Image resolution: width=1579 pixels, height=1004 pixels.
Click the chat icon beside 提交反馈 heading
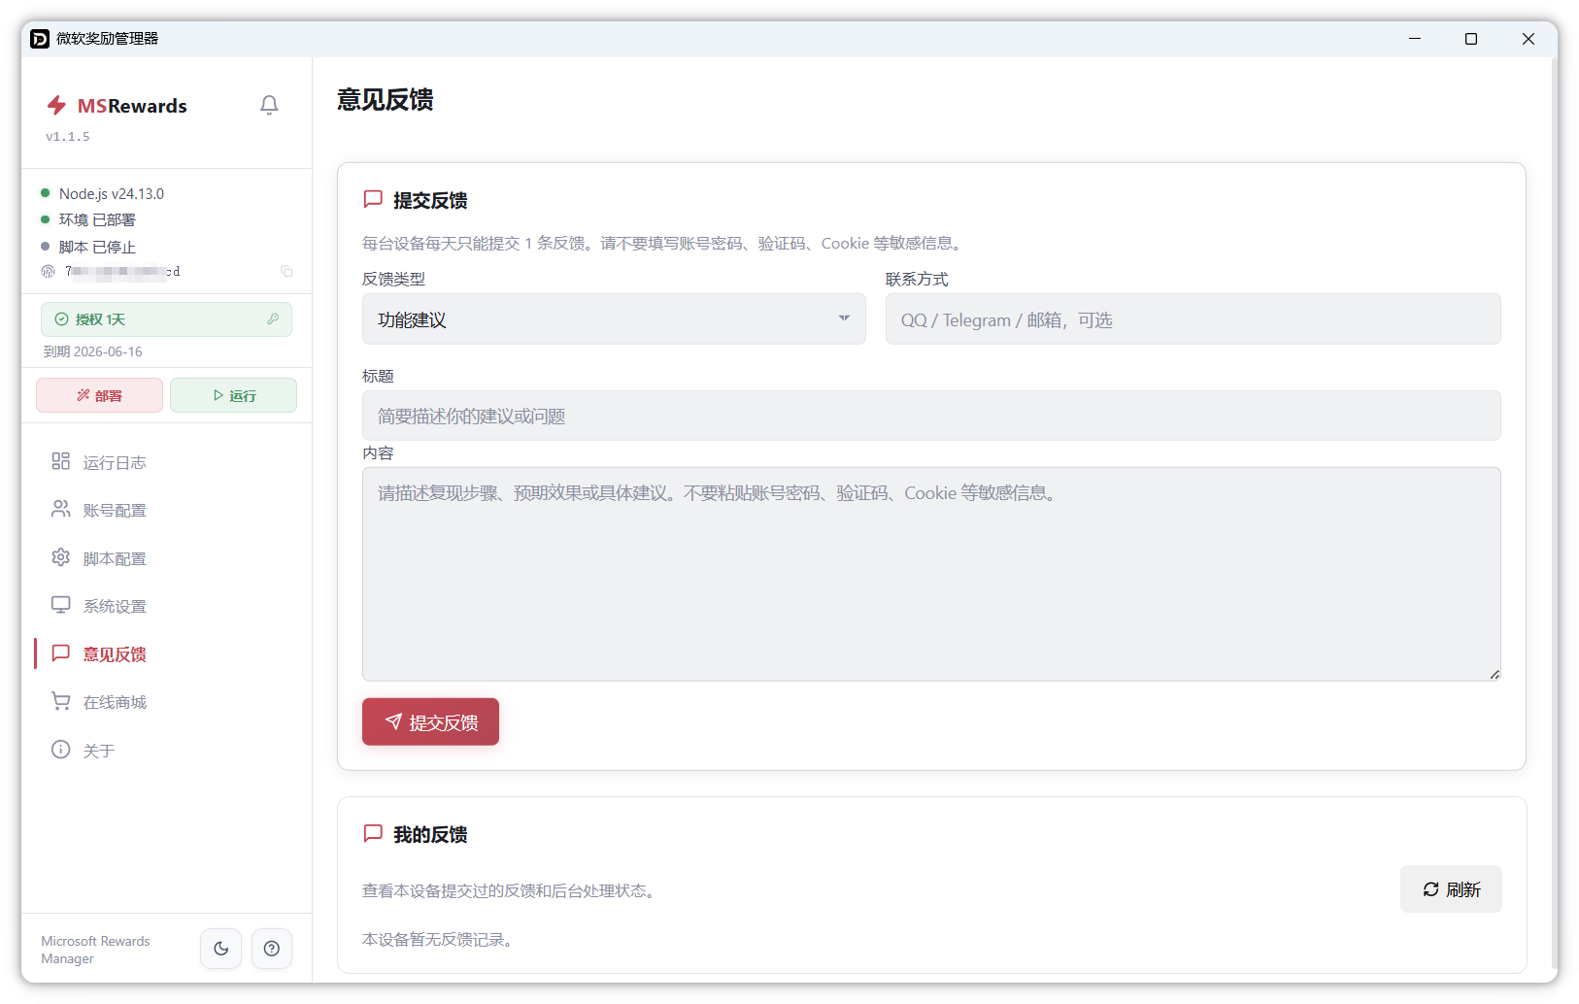point(373,199)
